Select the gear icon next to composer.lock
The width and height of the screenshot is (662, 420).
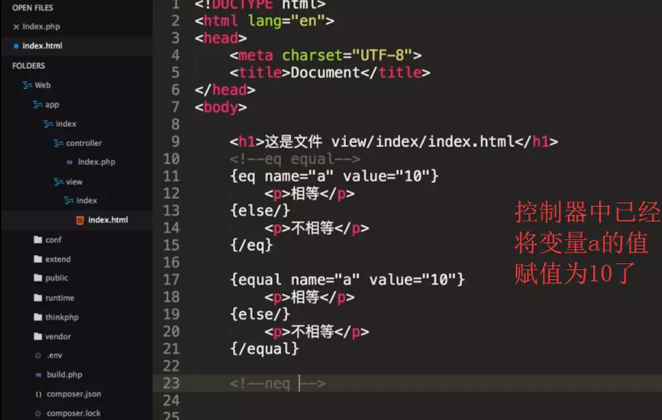tap(37, 413)
